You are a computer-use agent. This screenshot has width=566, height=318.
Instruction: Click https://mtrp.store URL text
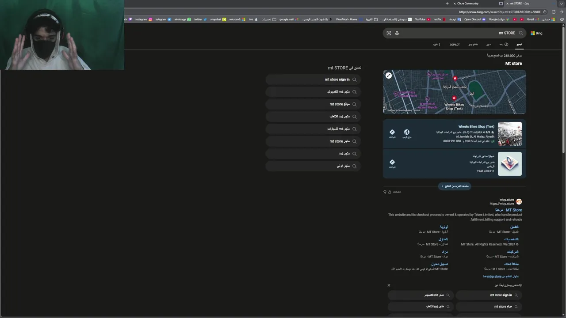[501, 204]
